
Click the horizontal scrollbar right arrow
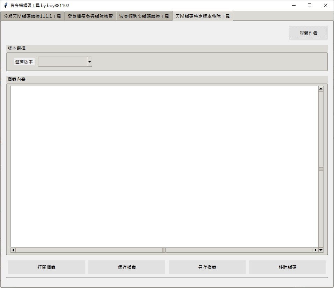point(315,250)
